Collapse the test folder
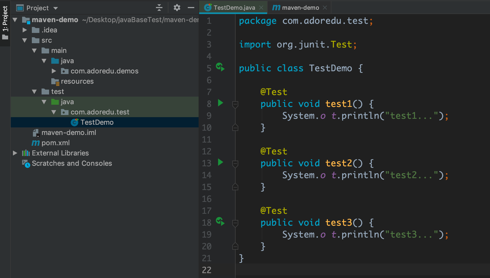The width and height of the screenshot is (490, 278). coord(34,91)
